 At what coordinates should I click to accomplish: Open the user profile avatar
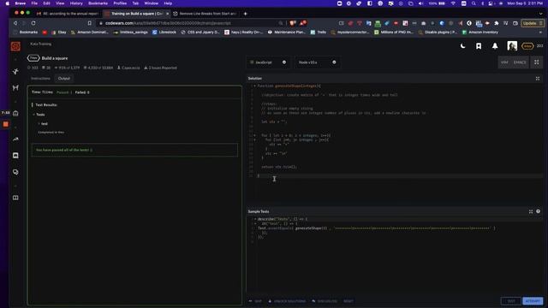(x=512, y=46)
